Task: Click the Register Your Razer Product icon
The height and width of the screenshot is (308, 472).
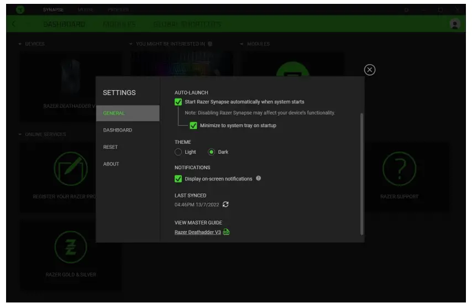Action: (x=71, y=168)
